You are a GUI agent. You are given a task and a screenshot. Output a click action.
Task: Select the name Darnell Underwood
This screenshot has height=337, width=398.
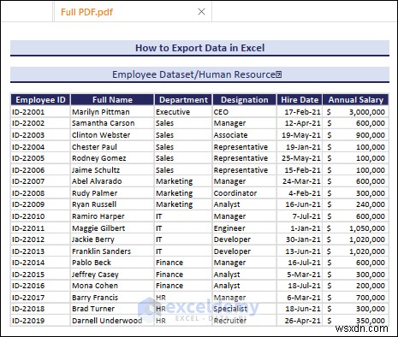coord(107,321)
